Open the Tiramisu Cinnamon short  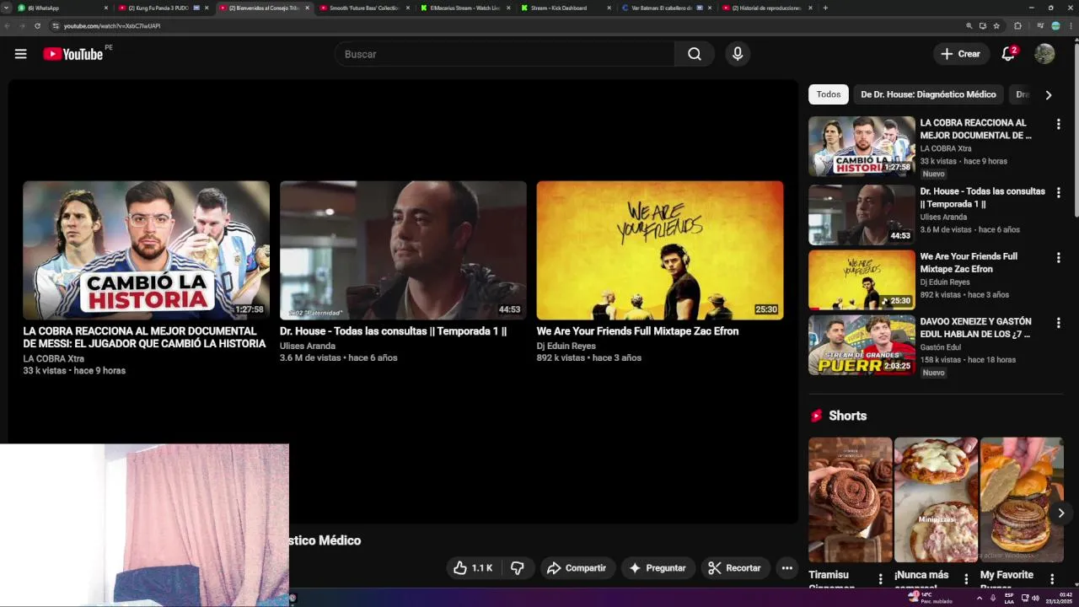coord(850,500)
